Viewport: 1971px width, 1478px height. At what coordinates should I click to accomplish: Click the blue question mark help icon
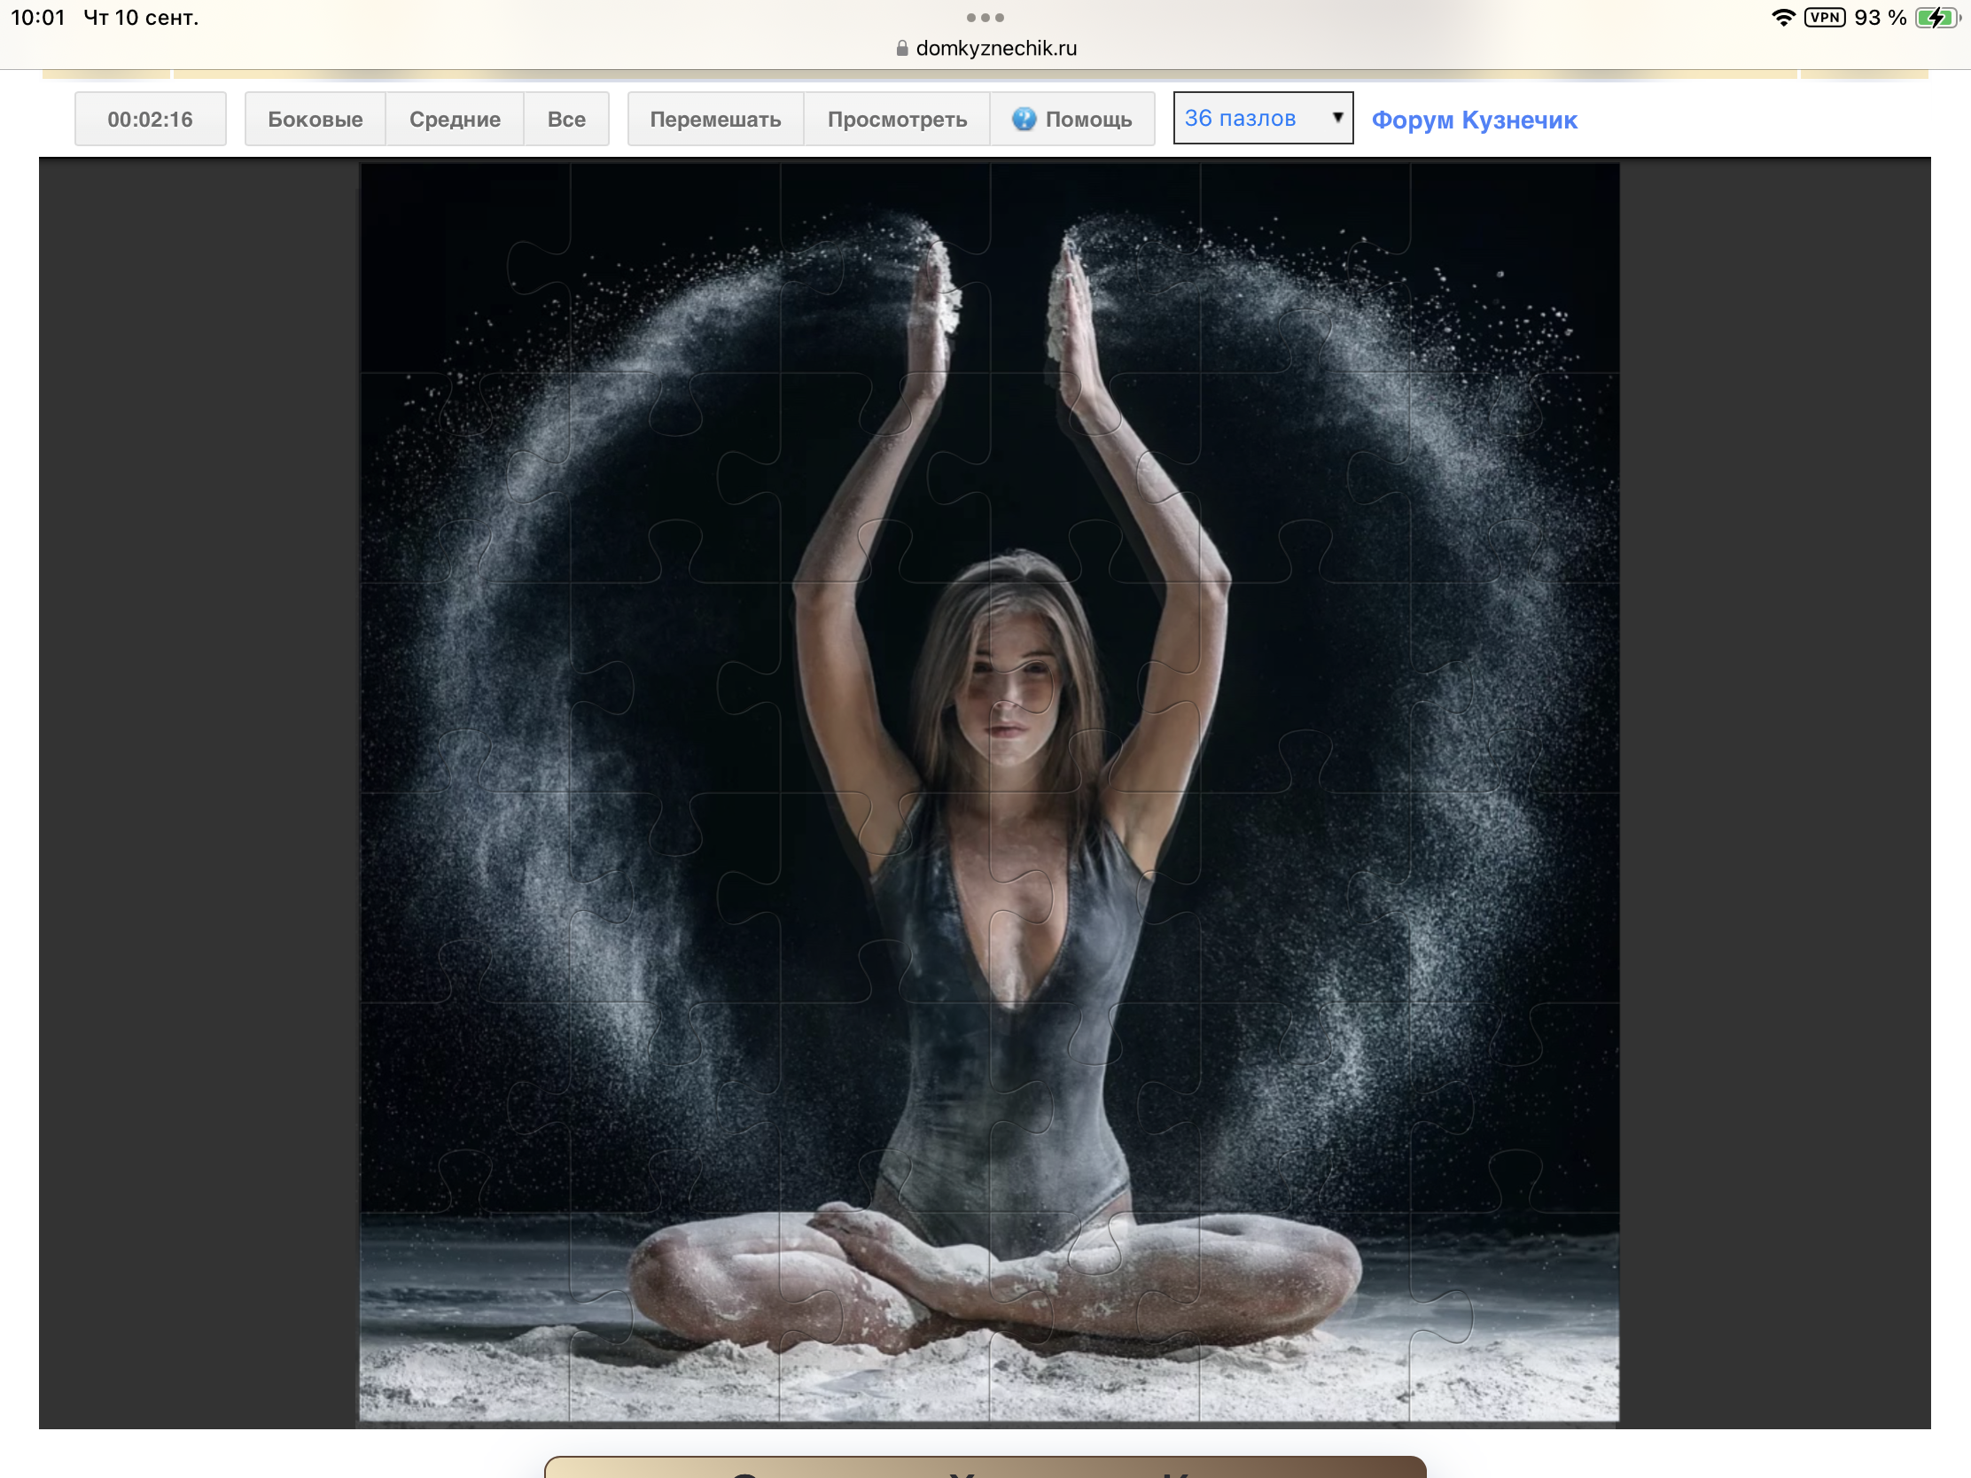tap(1024, 119)
